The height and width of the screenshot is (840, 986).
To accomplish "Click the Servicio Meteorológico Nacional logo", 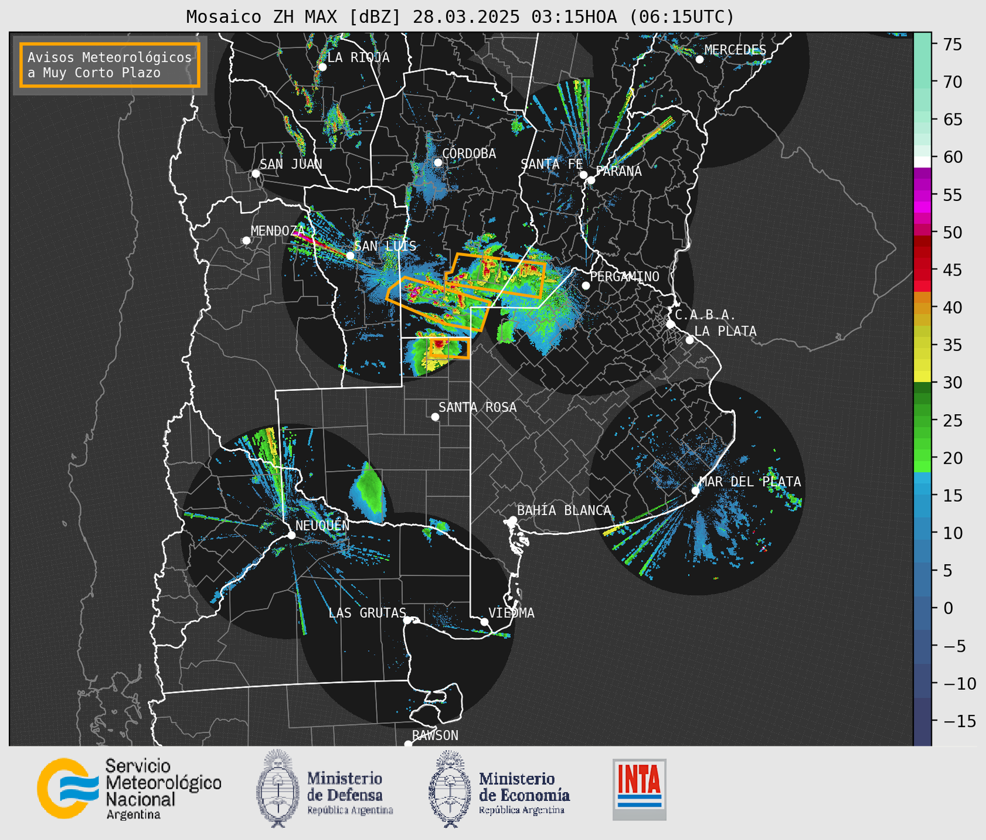I will [x=129, y=789].
